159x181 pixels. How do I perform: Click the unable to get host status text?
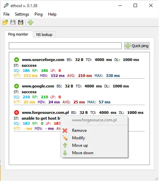click(x=41, y=118)
